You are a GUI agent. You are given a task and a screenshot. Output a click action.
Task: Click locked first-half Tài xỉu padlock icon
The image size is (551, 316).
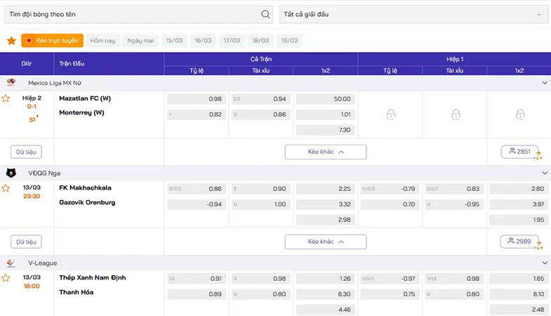[x=456, y=114]
